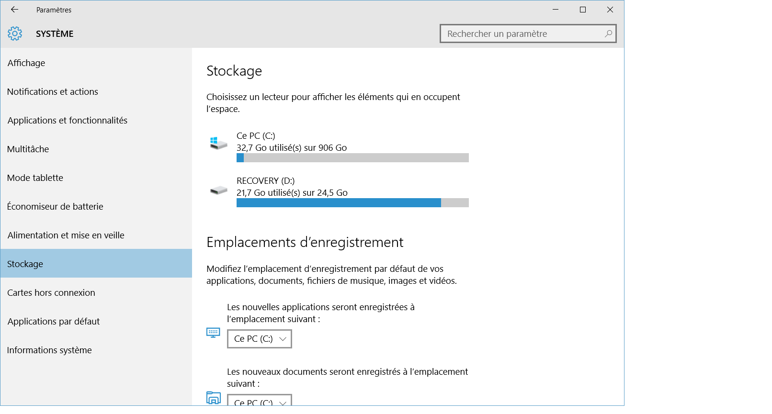772x414 pixels.
Task: Click the new applications location icon
Action: pyautogui.click(x=213, y=333)
